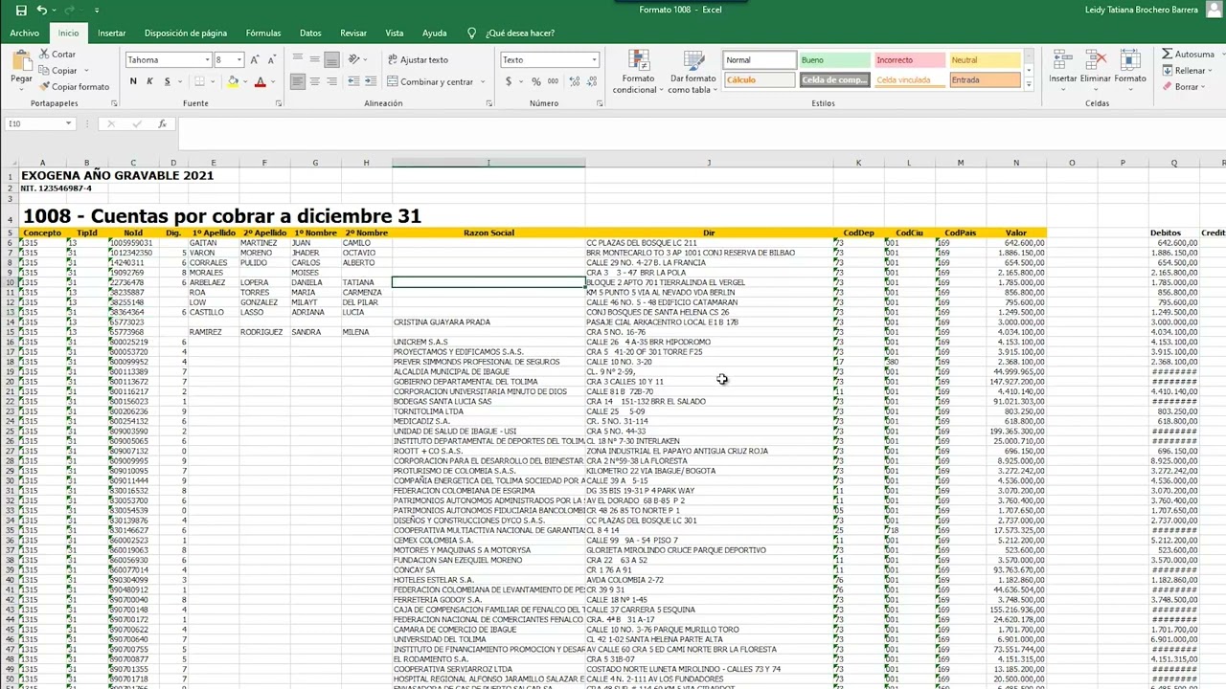Open the Ayuda tab
Viewport: 1226px width, 689px height.
[434, 33]
